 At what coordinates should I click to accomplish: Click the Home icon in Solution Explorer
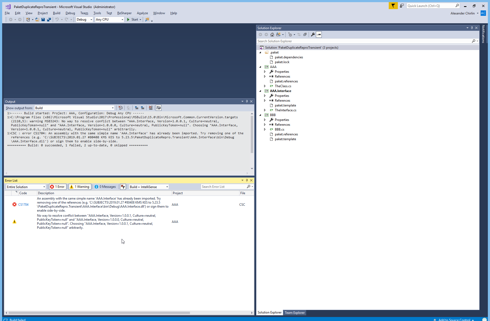[272, 34]
